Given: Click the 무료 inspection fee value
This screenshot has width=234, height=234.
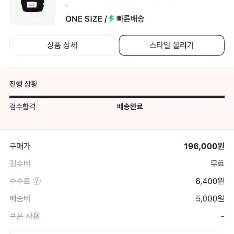Looking at the screenshot, I should point(217,164).
